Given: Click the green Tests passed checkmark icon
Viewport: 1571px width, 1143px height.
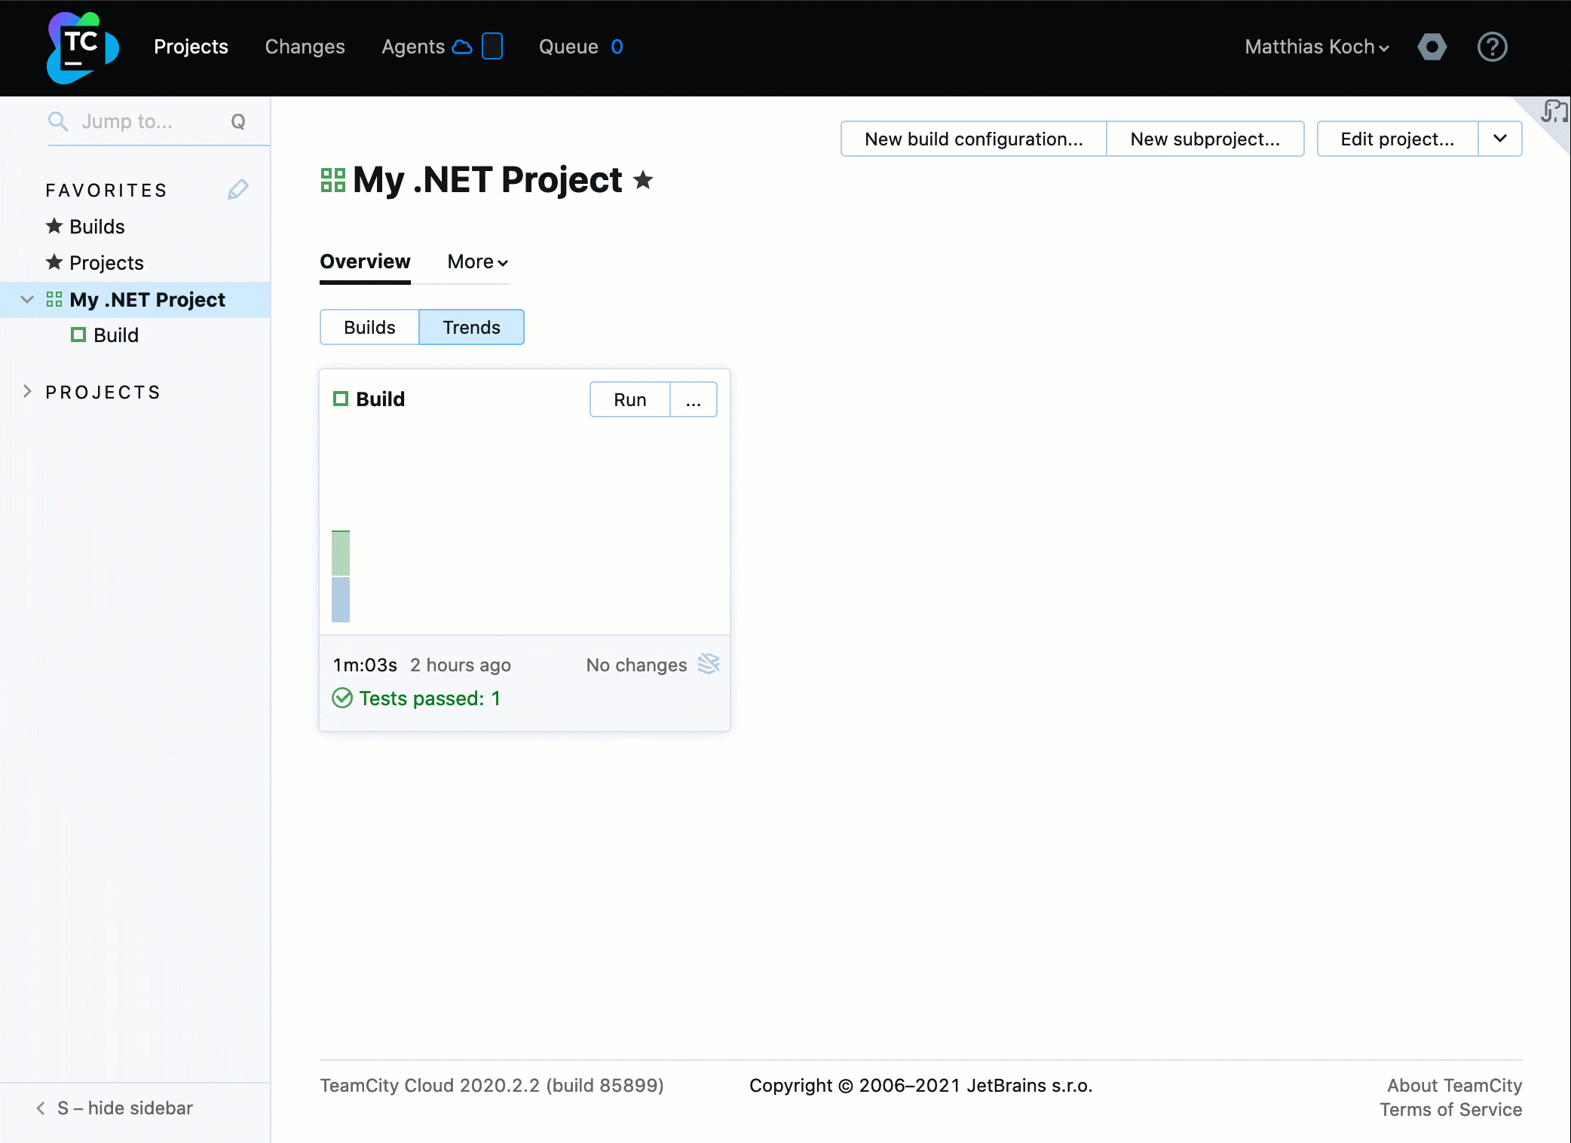Looking at the screenshot, I should point(342,698).
